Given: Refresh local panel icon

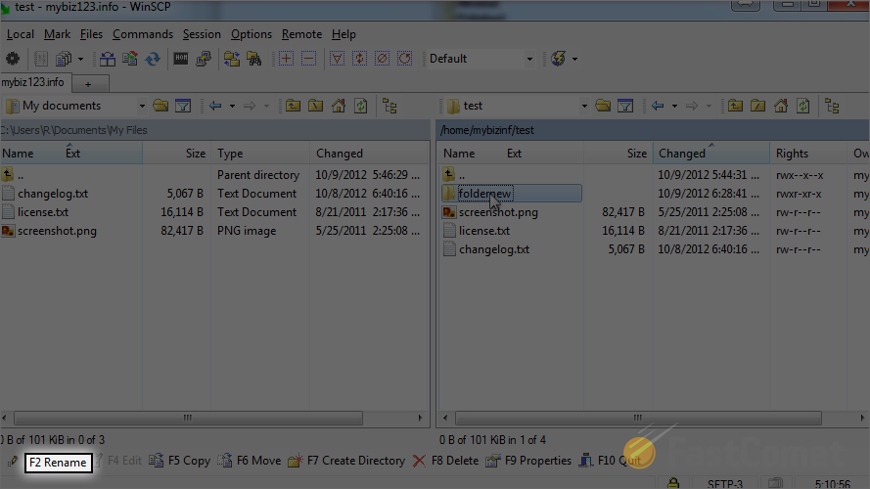Looking at the screenshot, I should point(361,106).
